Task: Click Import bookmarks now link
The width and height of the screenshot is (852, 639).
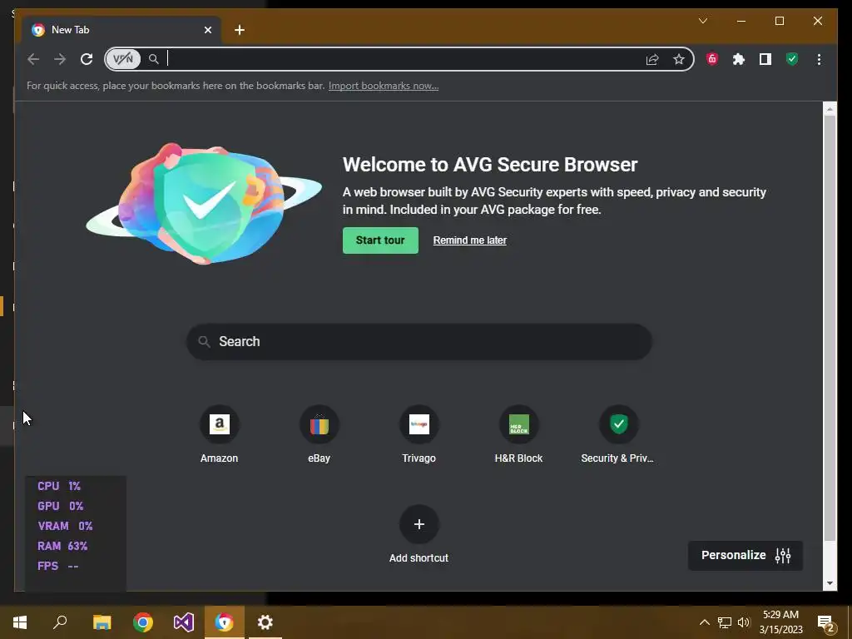Action: (384, 86)
